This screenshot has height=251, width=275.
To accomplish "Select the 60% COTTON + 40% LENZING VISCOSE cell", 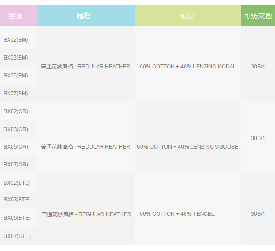I will pyautogui.click(x=188, y=147).
